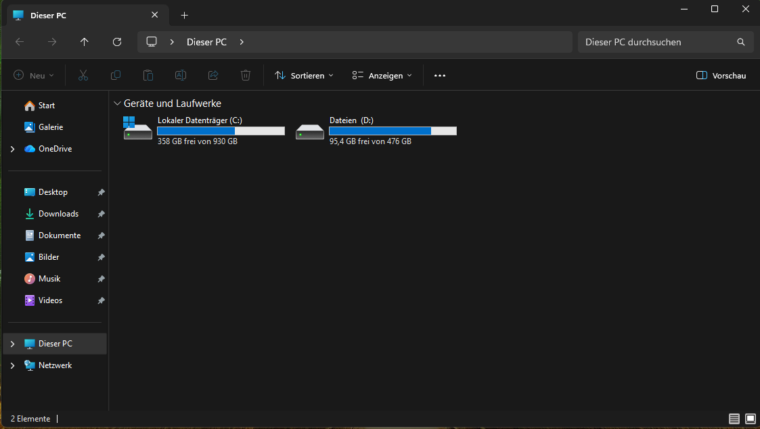Open Desktop folder in sidebar

click(x=53, y=192)
